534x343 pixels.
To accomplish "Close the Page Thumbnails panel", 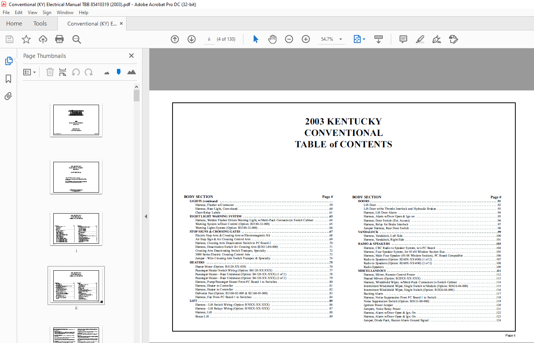I will (x=131, y=56).
